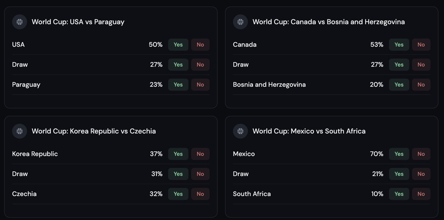The height and width of the screenshot is (220, 444).
Task: Click the ball icon beside USA vs Paraguay
Action: click(x=20, y=22)
